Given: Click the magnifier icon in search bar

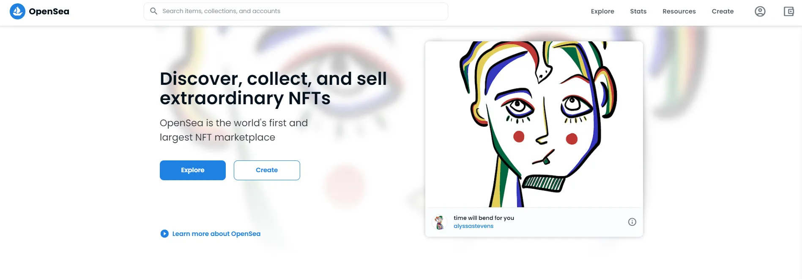Looking at the screenshot, I should (154, 11).
